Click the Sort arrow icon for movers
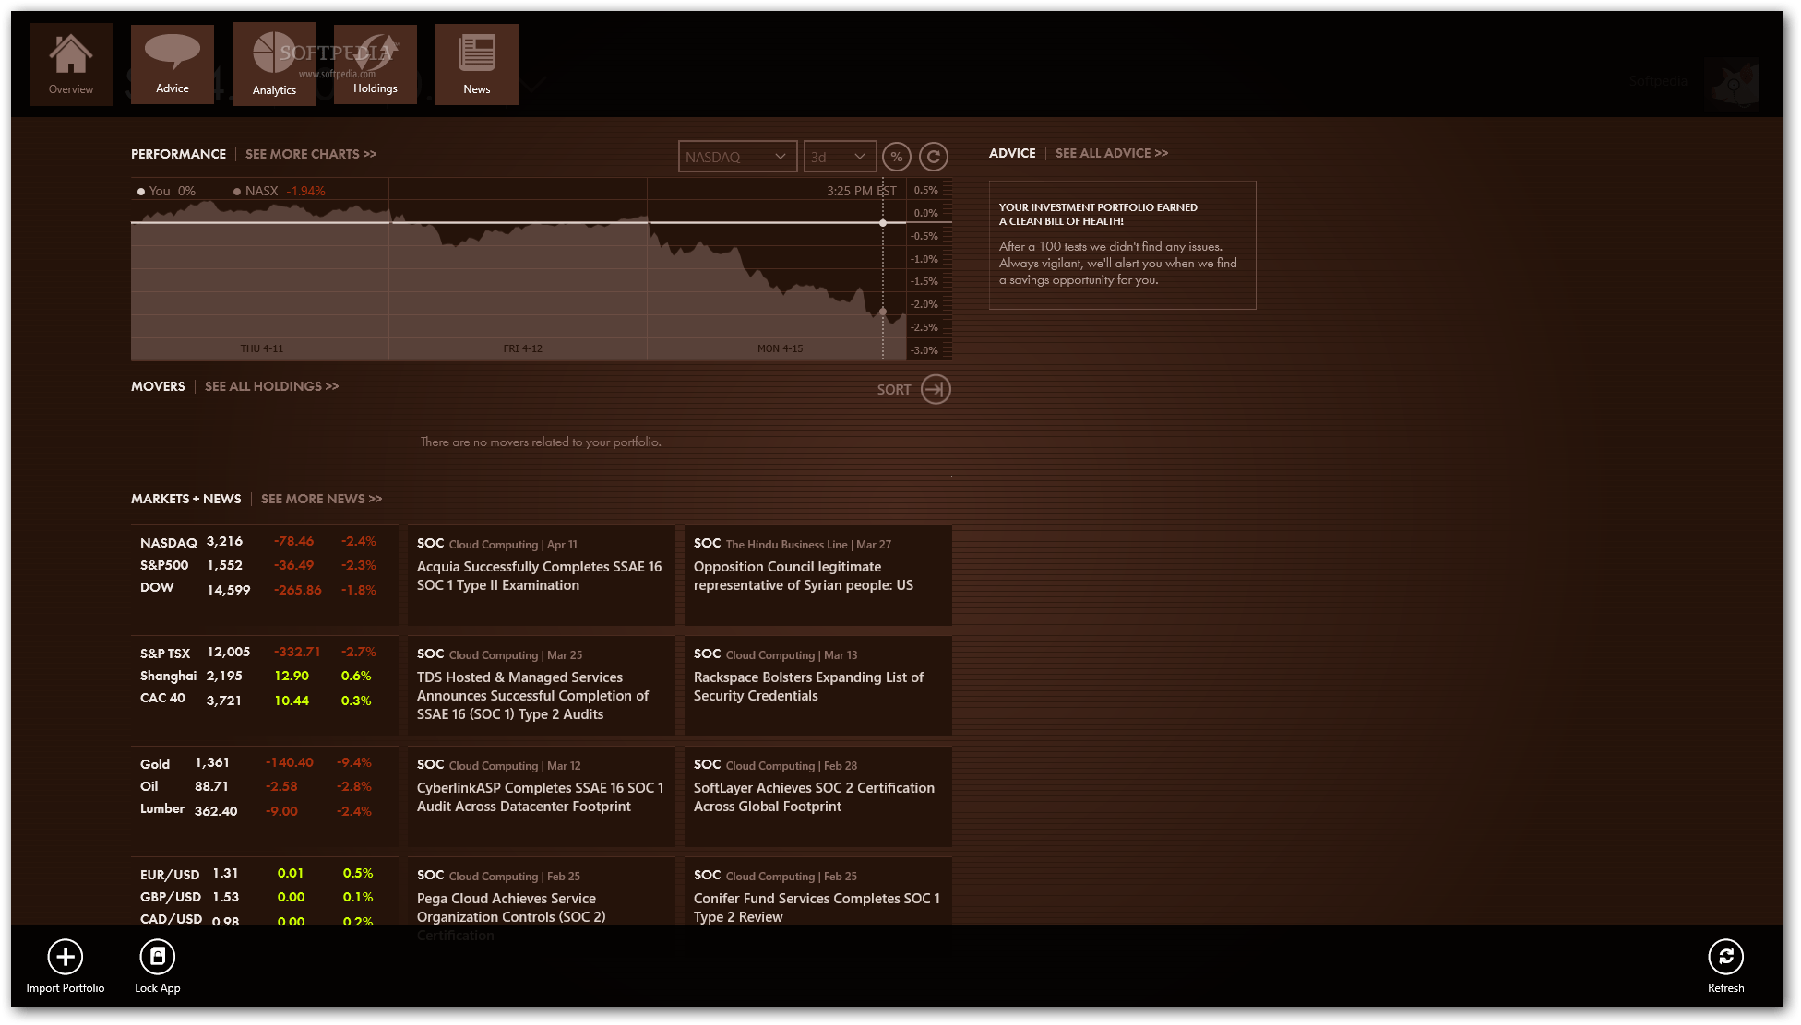The image size is (1801, 1025). (x=936, y=389)
